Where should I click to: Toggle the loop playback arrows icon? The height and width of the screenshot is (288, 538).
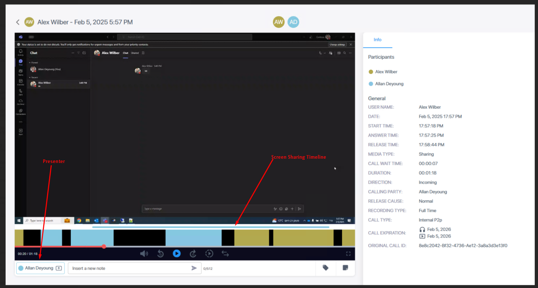pos(225,254)
